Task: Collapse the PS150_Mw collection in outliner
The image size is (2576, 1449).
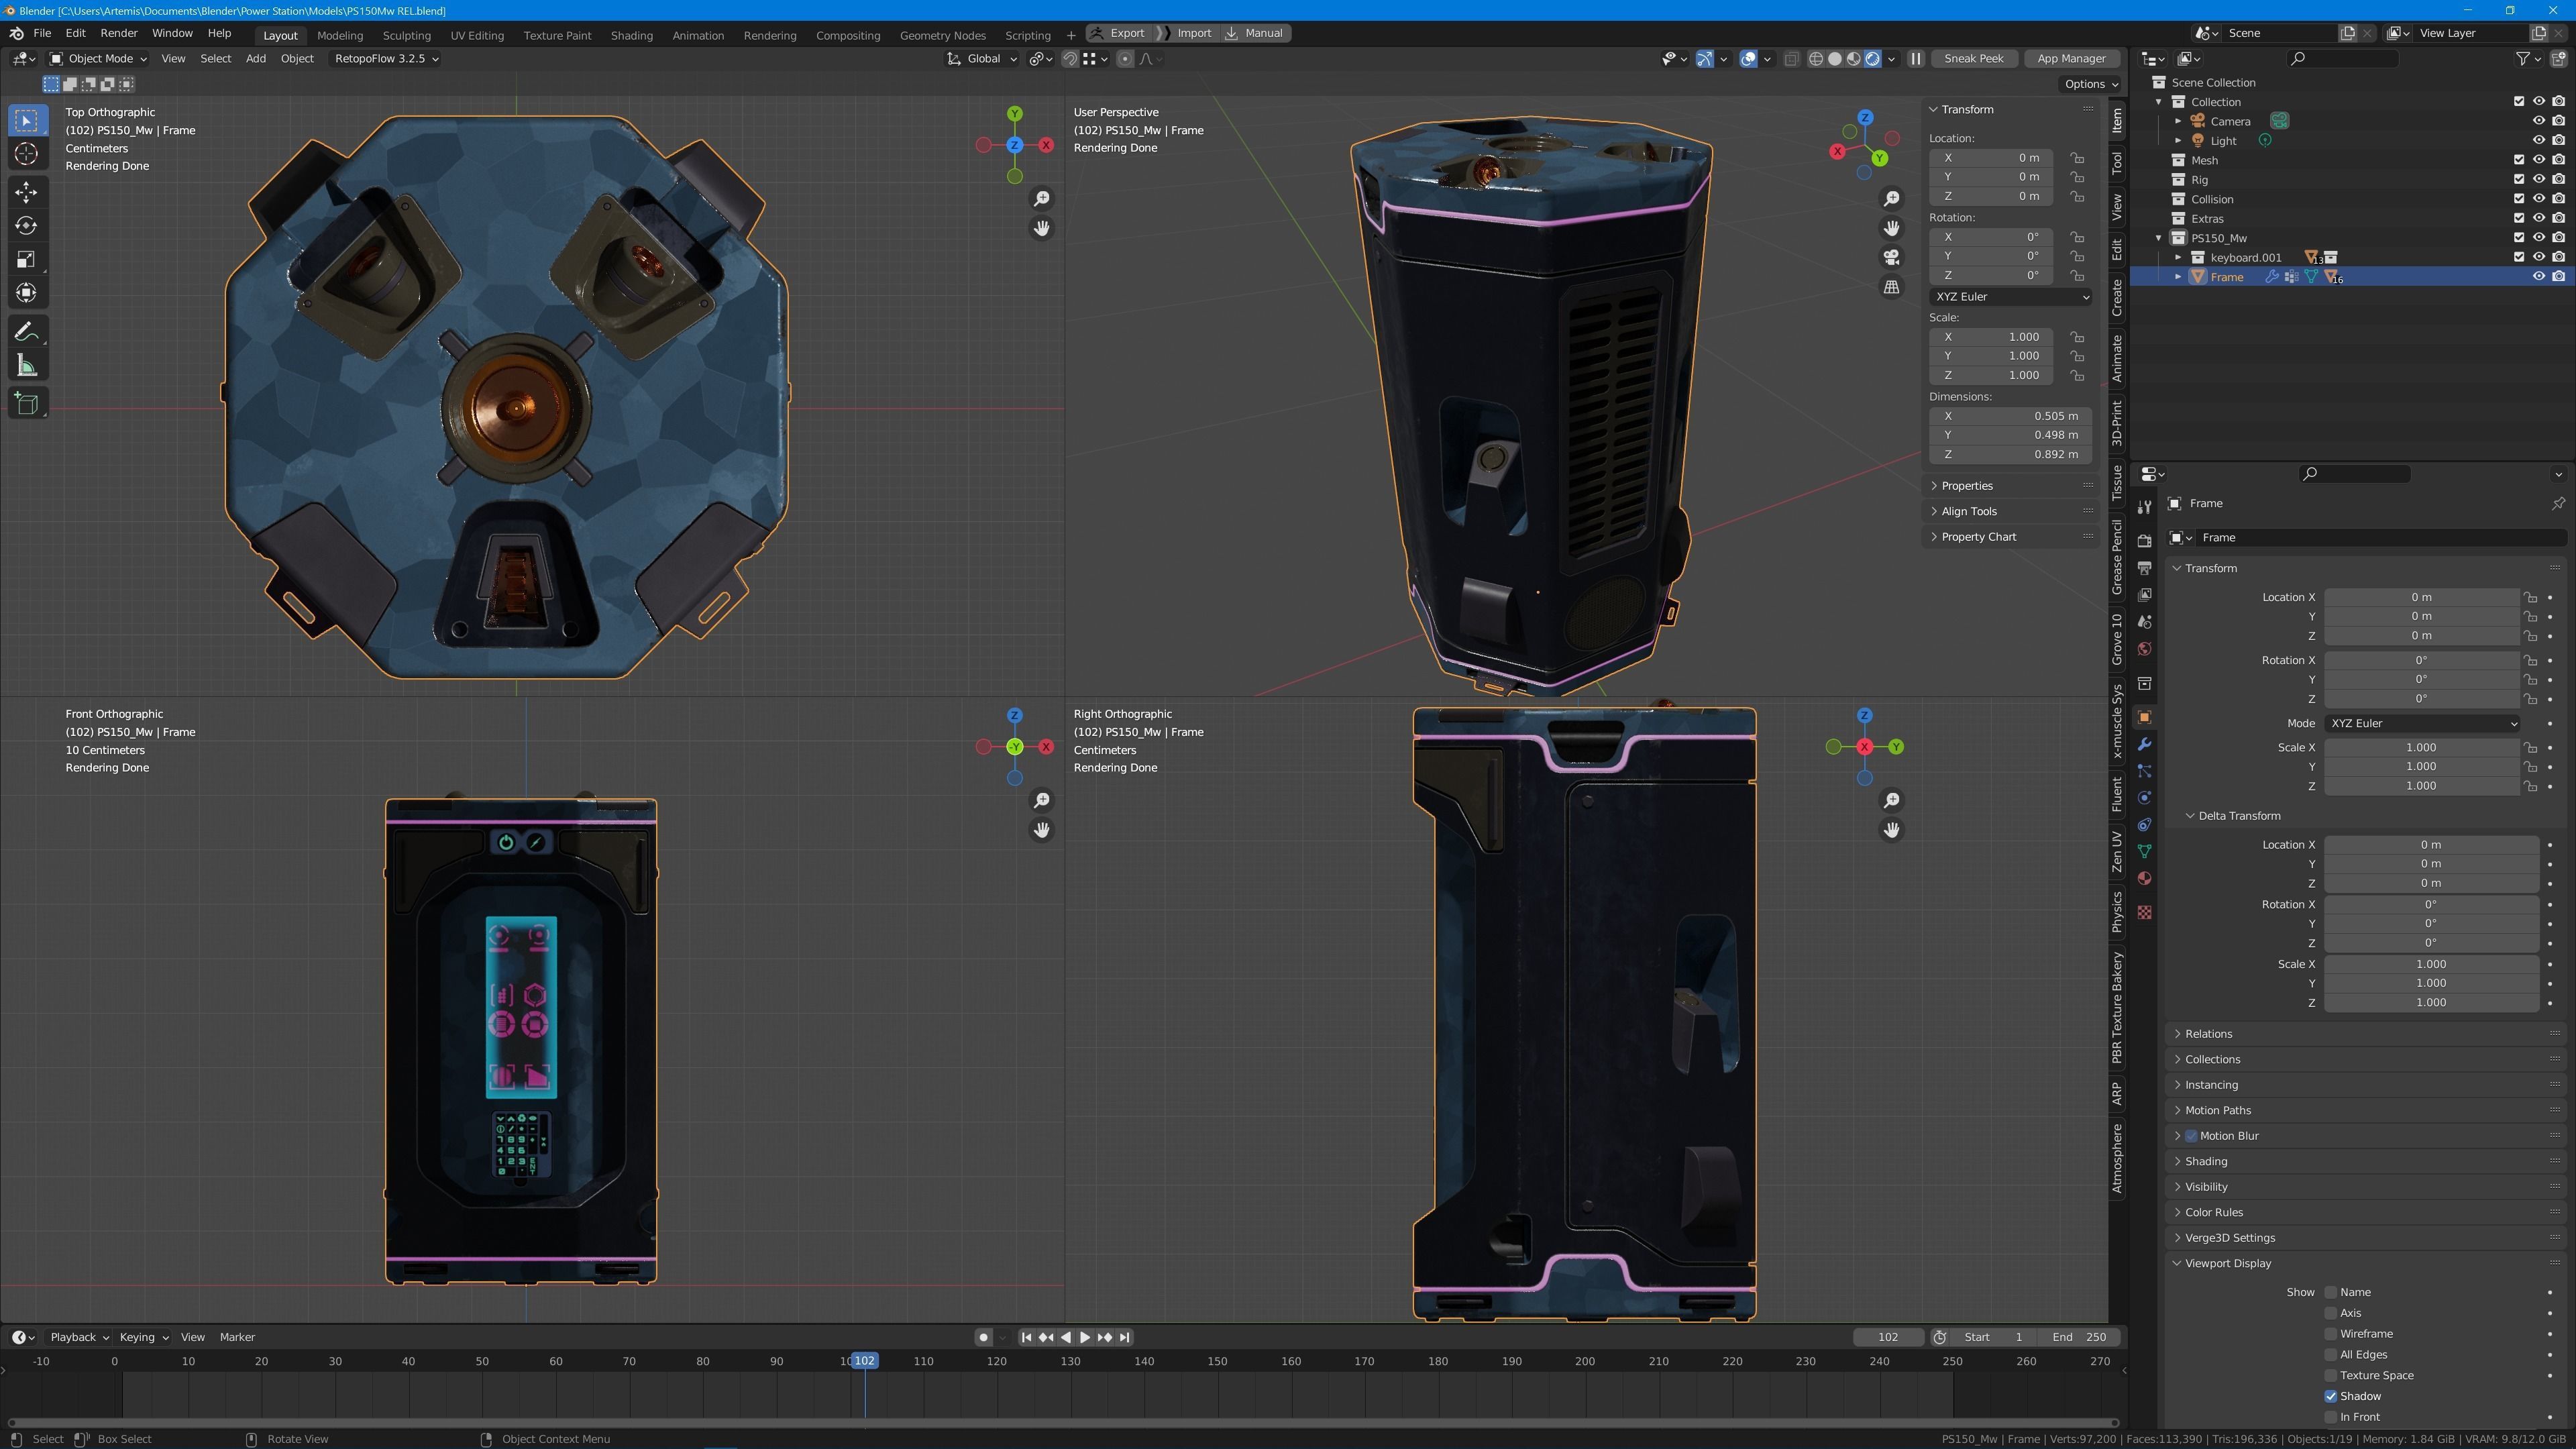Action: point(2159,238)
